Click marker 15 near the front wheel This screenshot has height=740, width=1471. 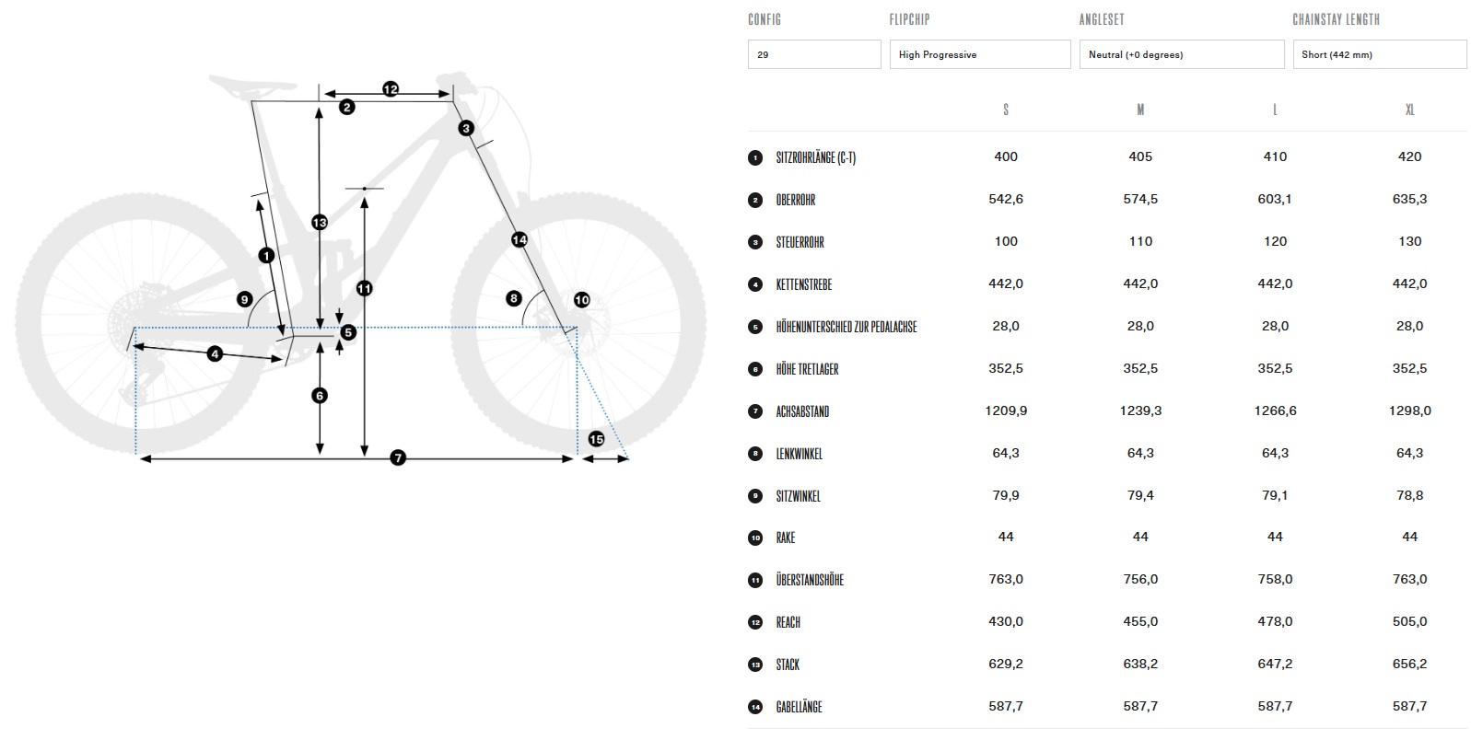(x=596, y=439)
